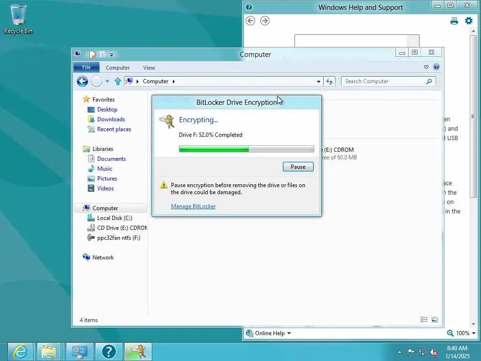Open File Explorer from taskbar
Image resolution: width=481 pixels, height=361 pixels.
tap(49, 352)
